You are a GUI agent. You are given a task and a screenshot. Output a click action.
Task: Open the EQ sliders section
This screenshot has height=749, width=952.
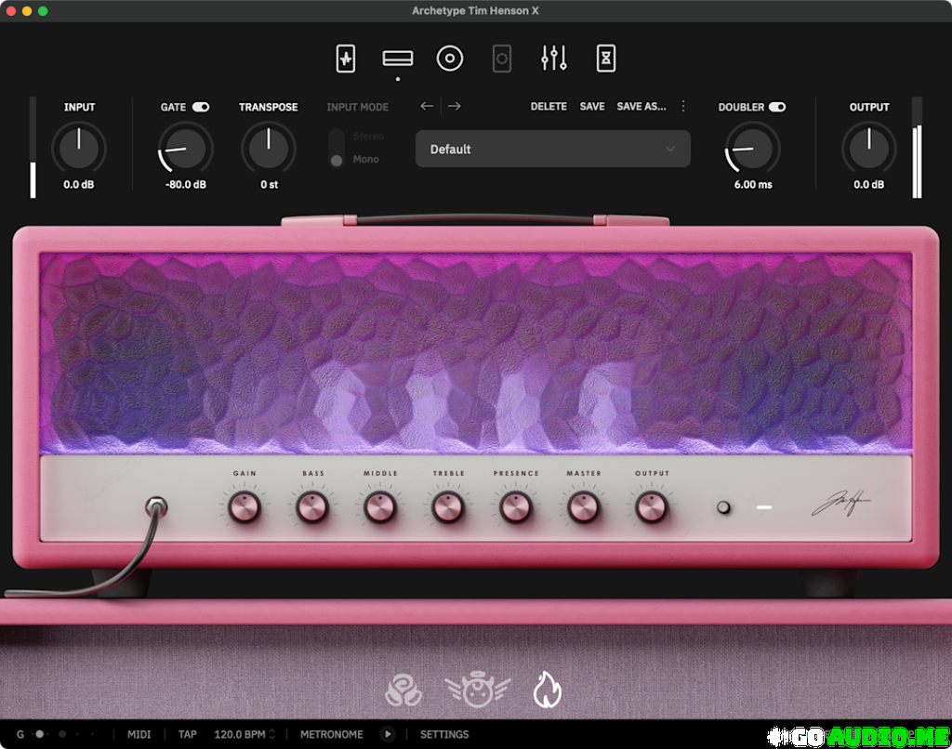[x=553, y=58]
